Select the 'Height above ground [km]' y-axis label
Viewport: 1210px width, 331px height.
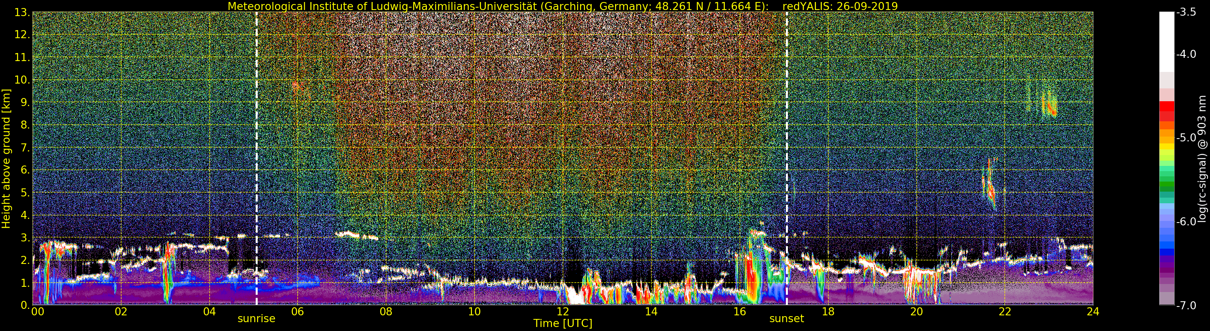tap(6, 159)
